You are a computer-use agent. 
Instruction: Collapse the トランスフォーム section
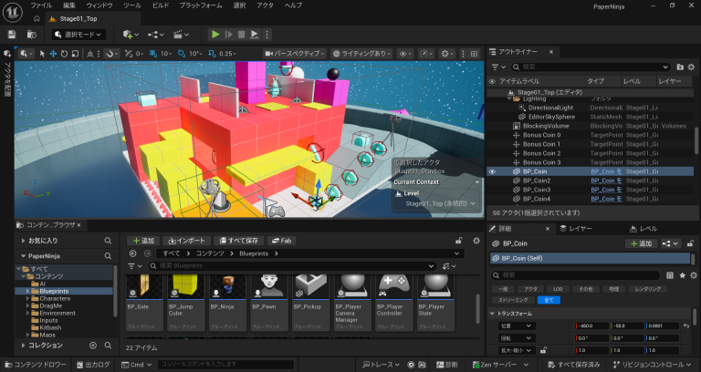click(493, 314)
